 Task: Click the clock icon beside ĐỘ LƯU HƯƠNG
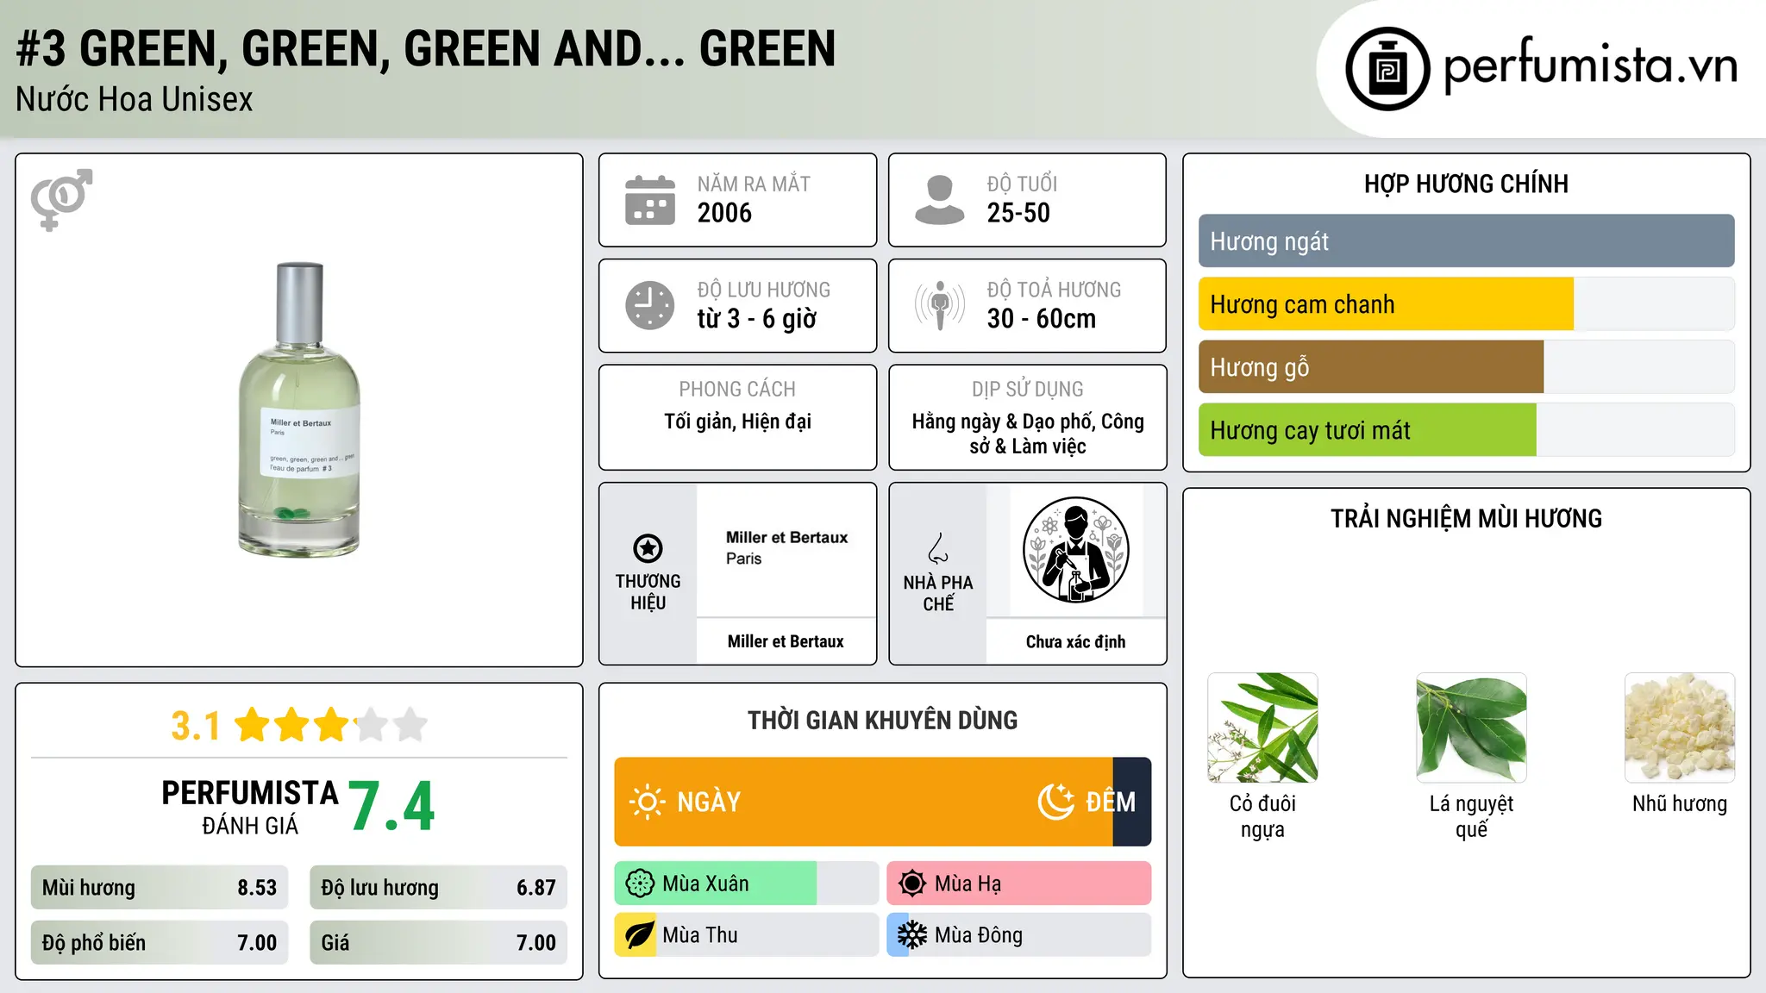tap(650, 305)
